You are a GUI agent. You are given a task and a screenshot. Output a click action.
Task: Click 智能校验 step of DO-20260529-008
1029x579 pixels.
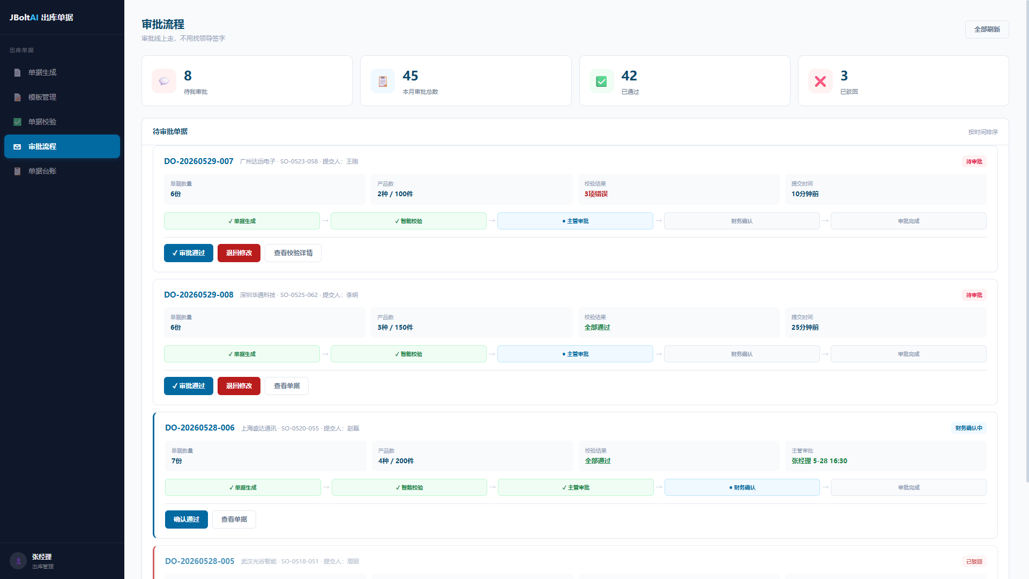(x=408, y=354)
